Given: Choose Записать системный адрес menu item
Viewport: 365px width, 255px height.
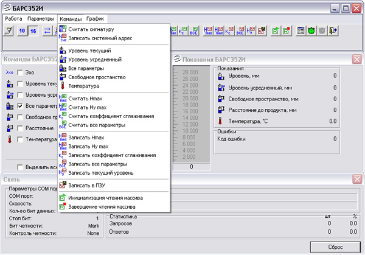Looking at the screenshot, I should pyautogui.click(x=114, y=38).
